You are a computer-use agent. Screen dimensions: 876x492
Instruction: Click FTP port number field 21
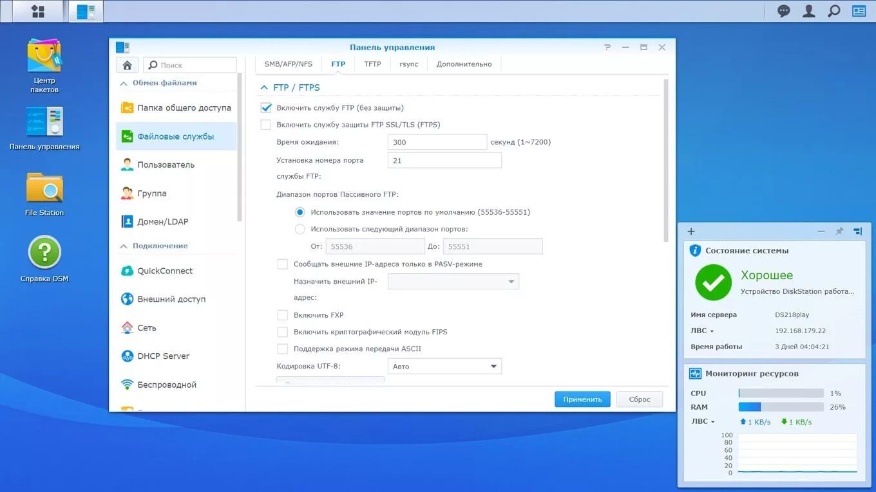(x=444, y=160)
